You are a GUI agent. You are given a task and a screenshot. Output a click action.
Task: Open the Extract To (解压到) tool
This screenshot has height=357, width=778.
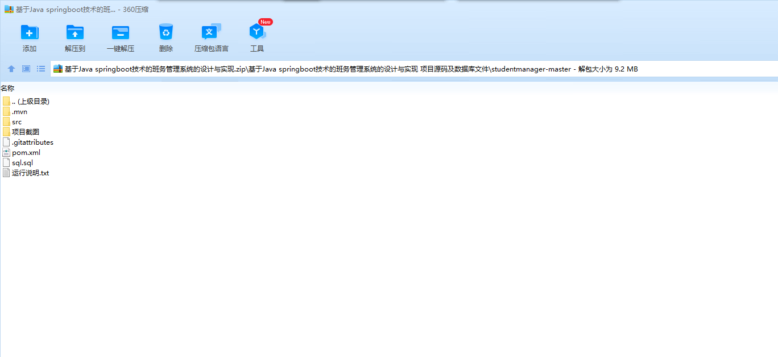click(75, 32)
